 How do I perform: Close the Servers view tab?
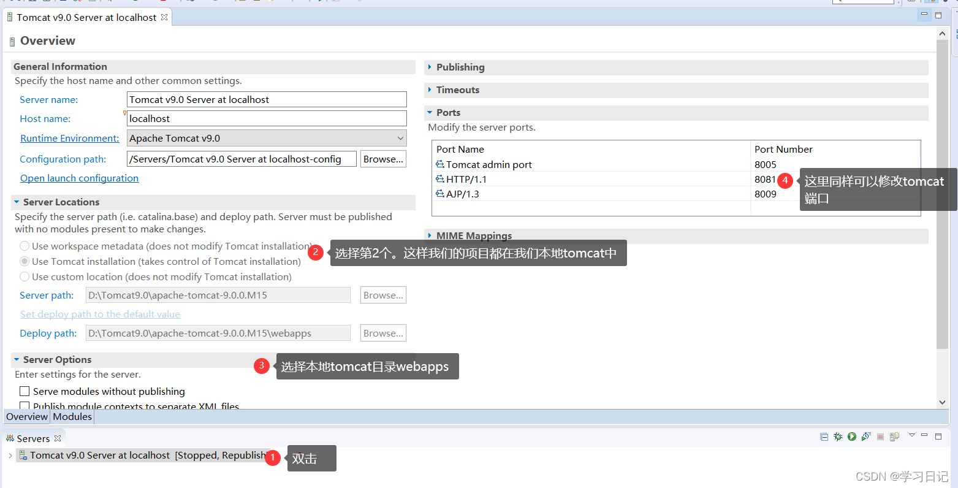pyautogui.click(x=58, y=438)
